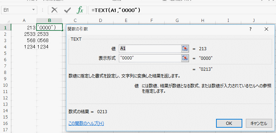Screen dimensions: 276x133
Task: Select row 11 header
Action: [x=5, y=92]
